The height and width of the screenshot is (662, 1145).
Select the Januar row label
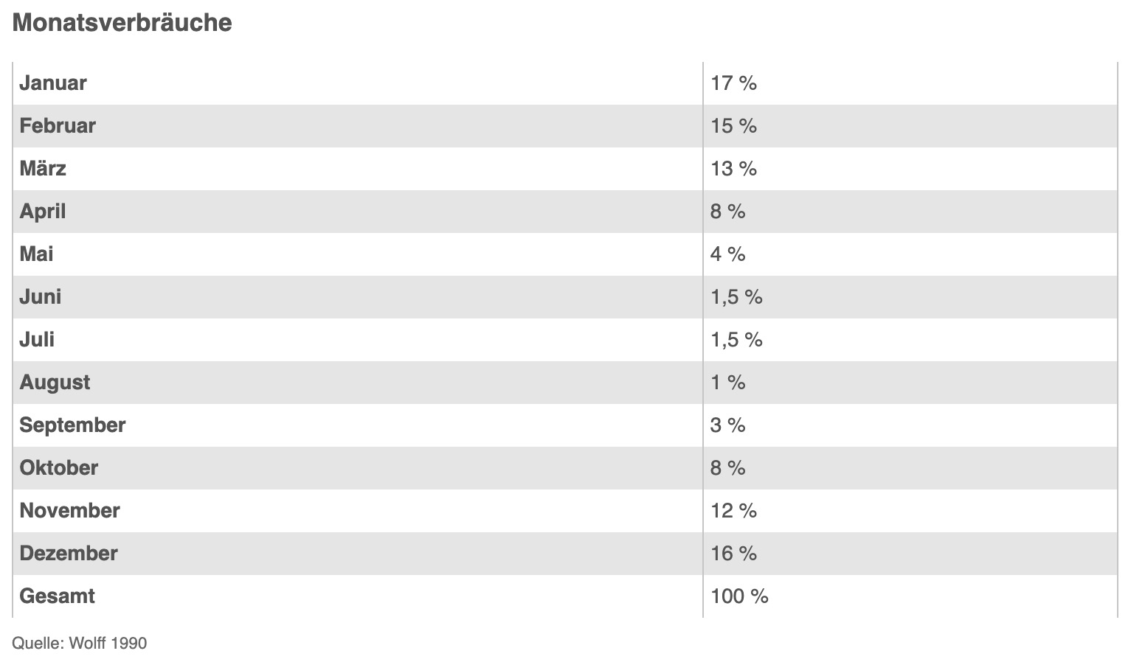53,83
